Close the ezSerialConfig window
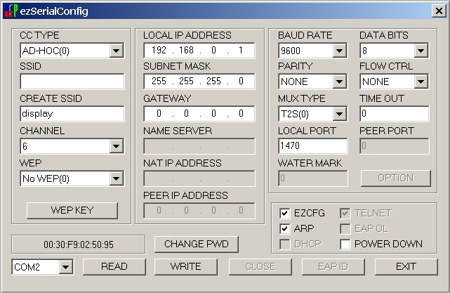The height and width of the screenshot is (293, 450). click(x=439, y=11)
